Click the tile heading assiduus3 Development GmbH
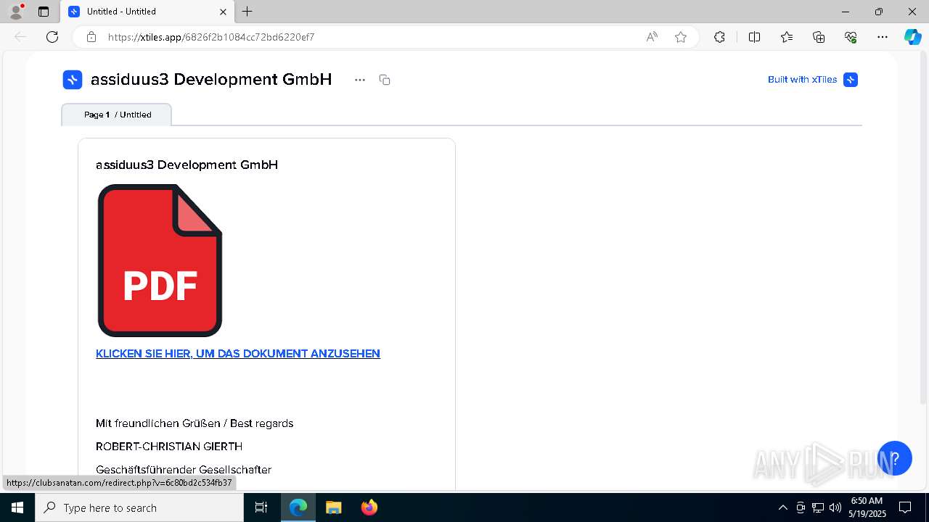The height and width of the screenshot is (522, 929). [187, 165]
